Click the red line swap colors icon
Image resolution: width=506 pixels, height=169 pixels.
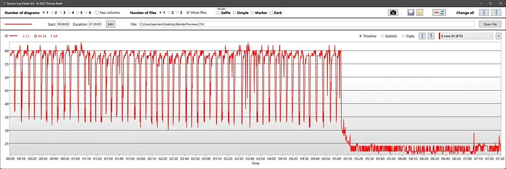[x=439, y=12]
